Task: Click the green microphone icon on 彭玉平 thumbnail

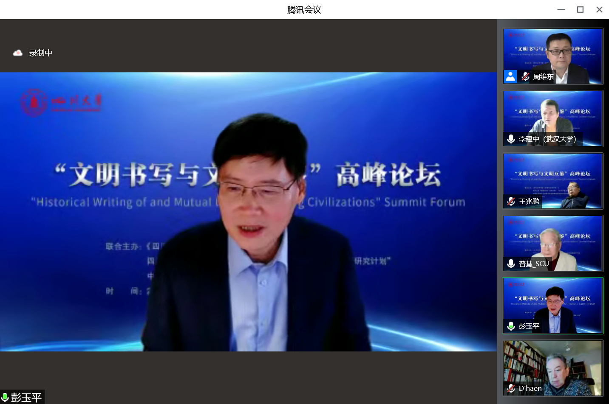Action: click(x=511, y=326)
